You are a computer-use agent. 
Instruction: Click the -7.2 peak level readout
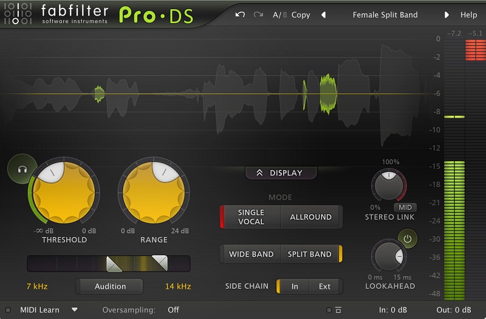(x=454, y=33)
